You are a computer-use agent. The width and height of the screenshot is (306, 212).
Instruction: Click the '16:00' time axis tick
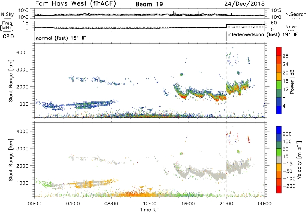pyautogui.click(x=188, y=204)
